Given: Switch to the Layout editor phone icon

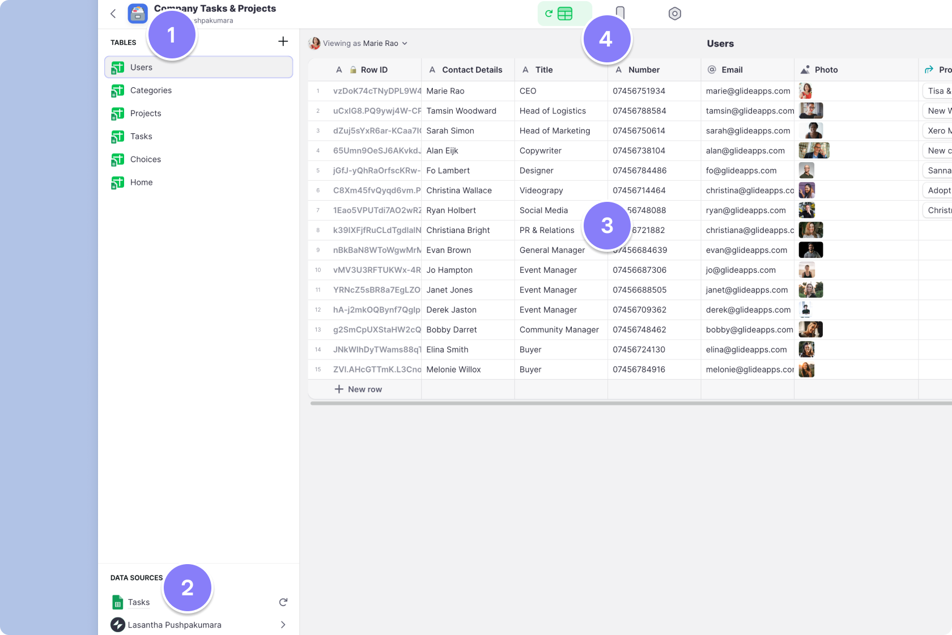Looking at the screenshot, I should pyautogui.click(x=620, y=13).
